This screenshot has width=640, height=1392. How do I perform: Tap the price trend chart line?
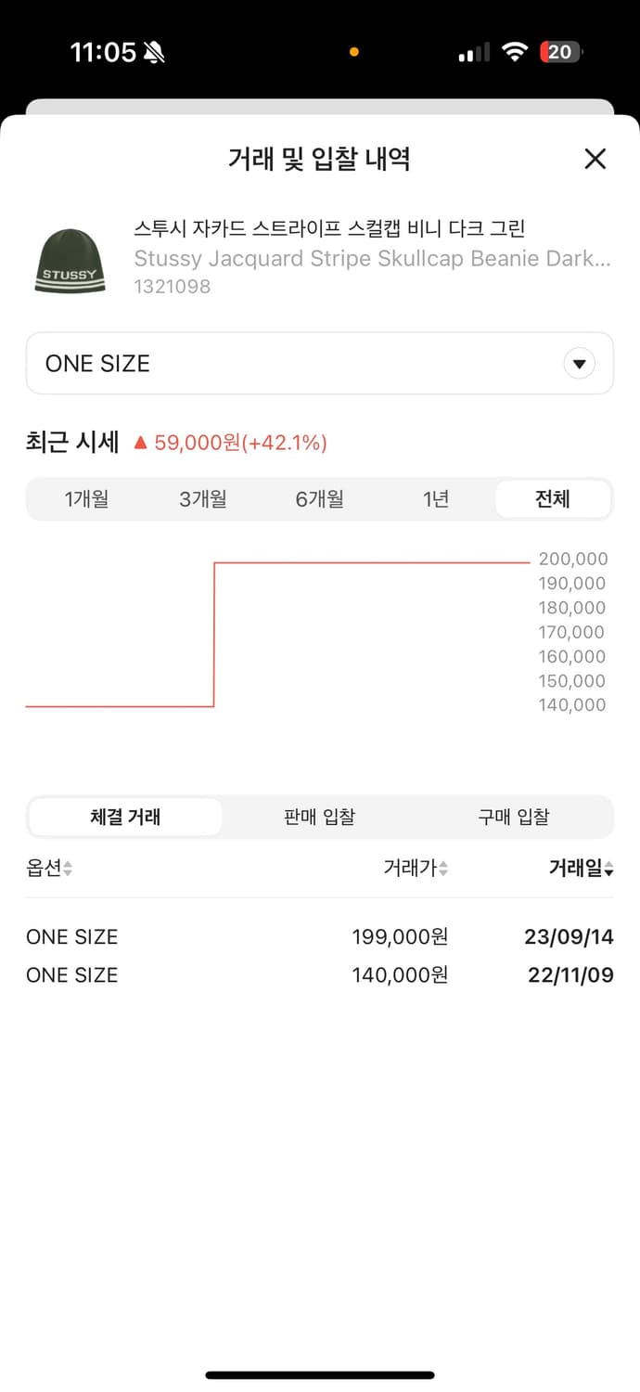(371, 561)
